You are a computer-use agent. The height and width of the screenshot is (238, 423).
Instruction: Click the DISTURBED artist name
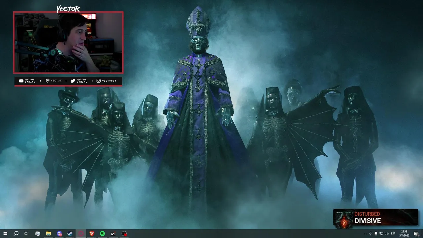pos(367,214)
